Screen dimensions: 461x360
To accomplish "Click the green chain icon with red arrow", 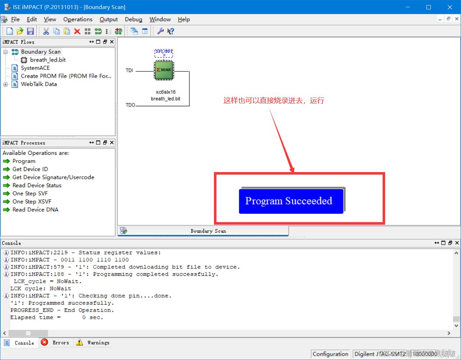I will pyautogui.click(x=118, y=31).
